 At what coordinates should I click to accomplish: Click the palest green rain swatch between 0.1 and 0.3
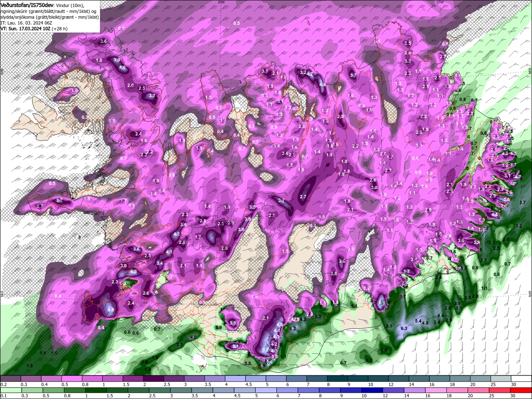pos(10,390)
